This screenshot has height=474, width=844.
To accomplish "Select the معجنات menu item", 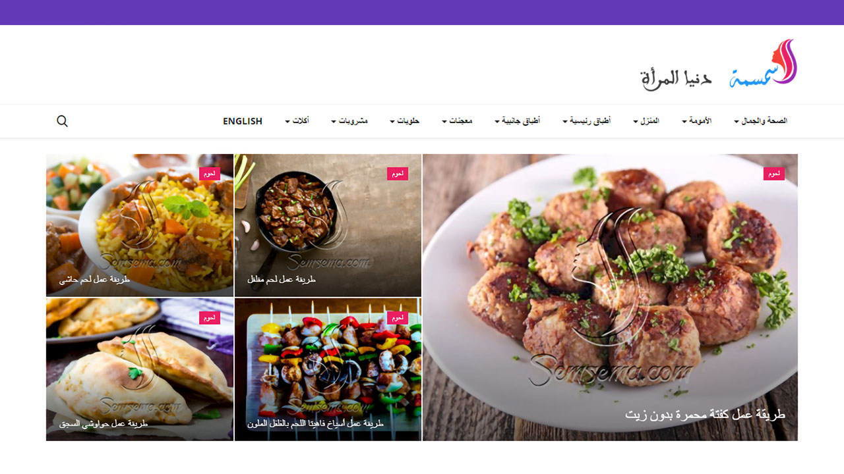I will coord(457,121).
